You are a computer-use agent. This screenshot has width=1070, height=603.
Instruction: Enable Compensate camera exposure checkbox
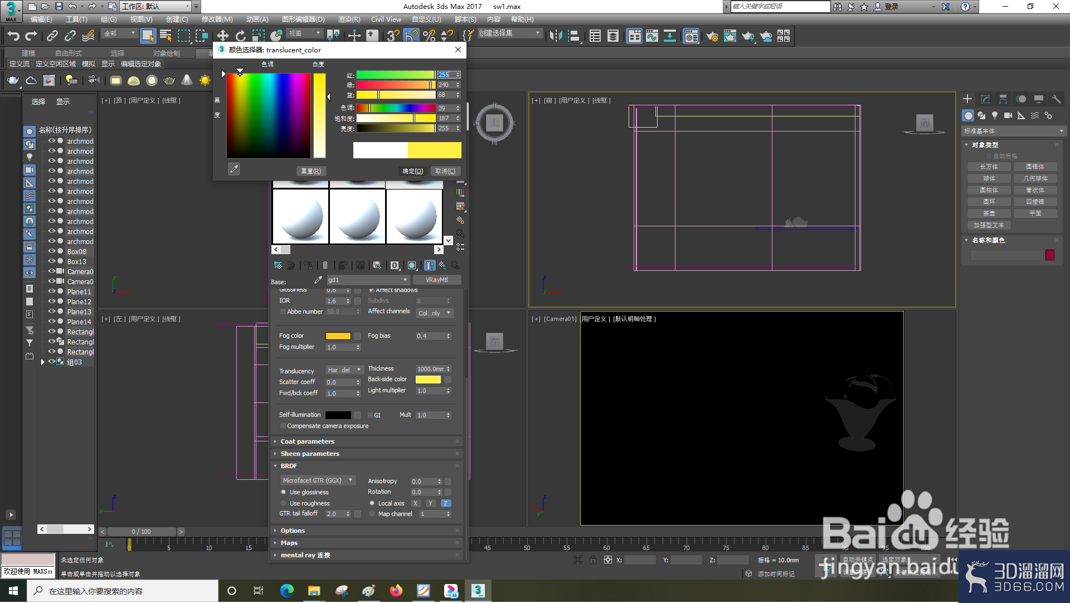(x=283, y=426)
